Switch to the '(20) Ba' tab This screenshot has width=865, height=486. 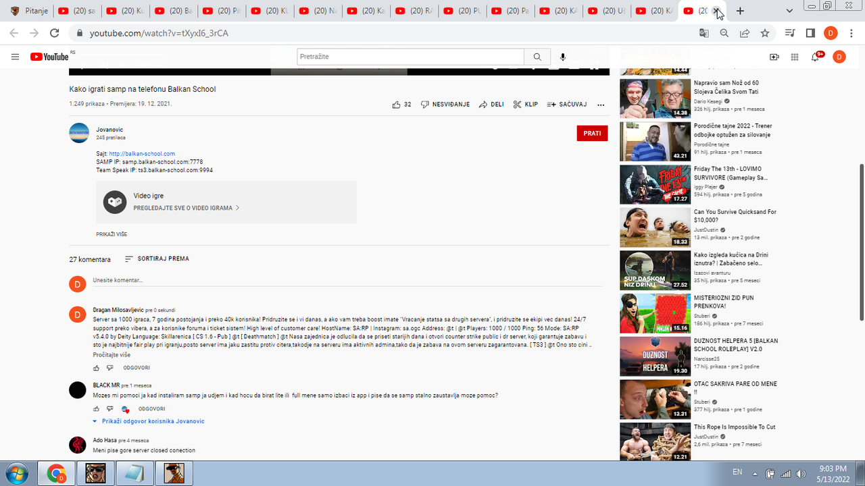[x=173, y=11]
